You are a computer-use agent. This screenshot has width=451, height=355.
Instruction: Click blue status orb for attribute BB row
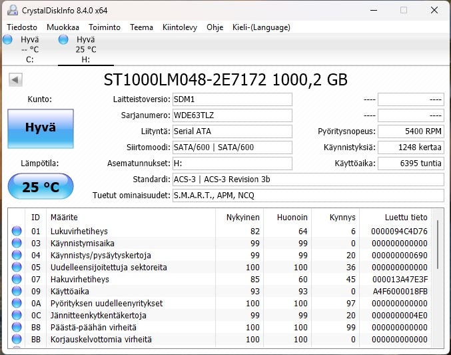17,339
